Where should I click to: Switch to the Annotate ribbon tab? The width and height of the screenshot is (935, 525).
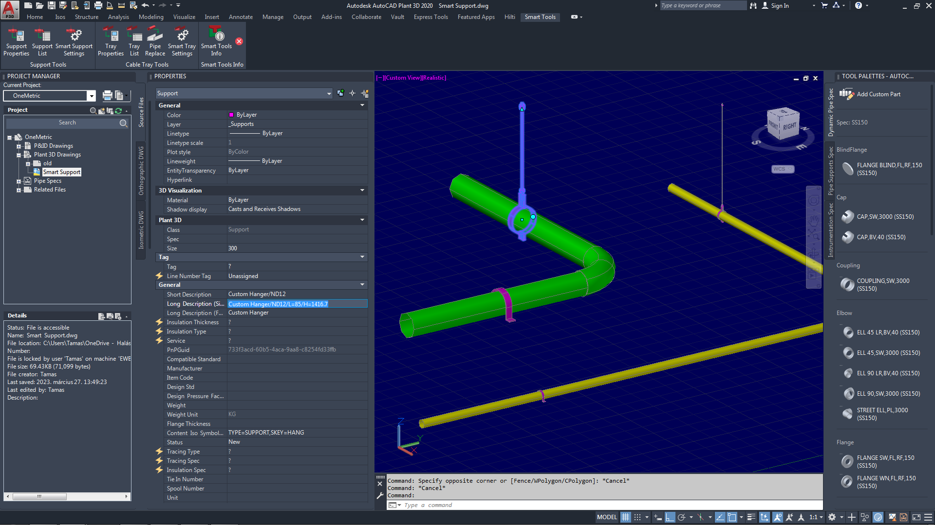(241, 17)
